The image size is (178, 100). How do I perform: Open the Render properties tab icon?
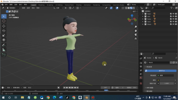point(141,63)
